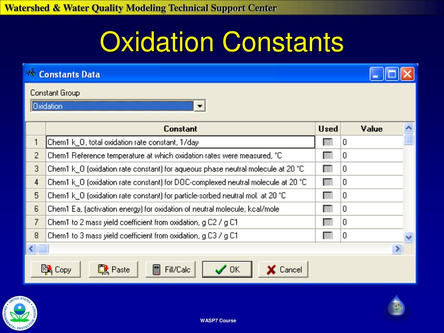
Task: Toggle Used for Chem1 to 2 yield
Action: [x=328, y=222]
